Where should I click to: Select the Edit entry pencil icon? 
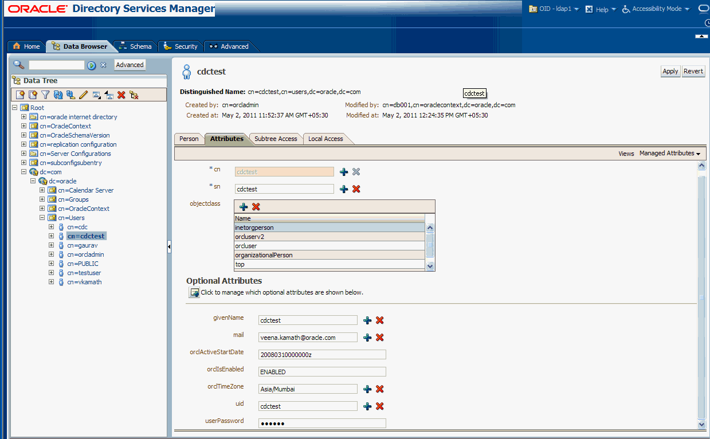(83, 95)
